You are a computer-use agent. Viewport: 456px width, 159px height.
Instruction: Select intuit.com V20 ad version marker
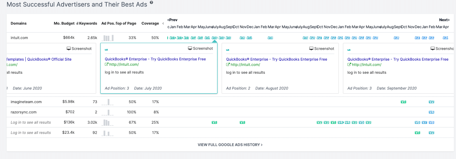[x=312, y=38]
